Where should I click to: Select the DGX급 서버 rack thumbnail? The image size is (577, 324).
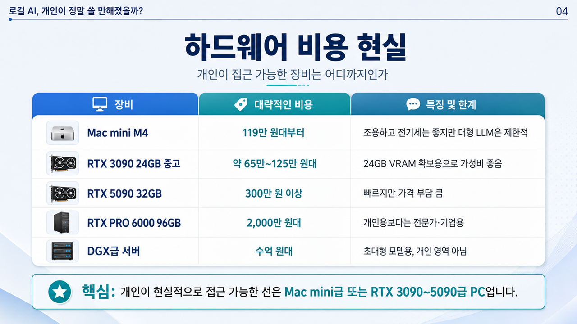click(63, 251)
